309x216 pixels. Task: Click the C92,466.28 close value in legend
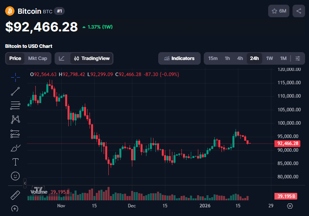[128, 74]
